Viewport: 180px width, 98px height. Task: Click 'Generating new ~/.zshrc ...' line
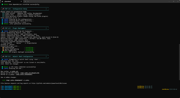(x=15, y=22)
